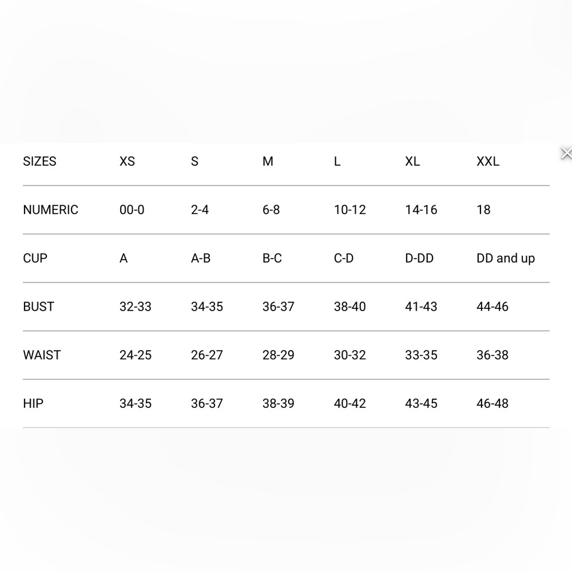Select hip measurement 34-35

pos(135,403)
